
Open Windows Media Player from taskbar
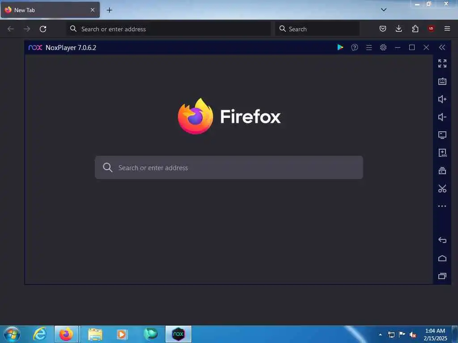(122, 334)
